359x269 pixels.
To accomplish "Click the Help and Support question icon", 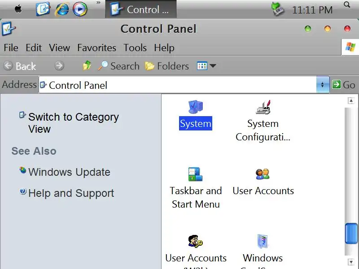I will [x=23, y=191].
